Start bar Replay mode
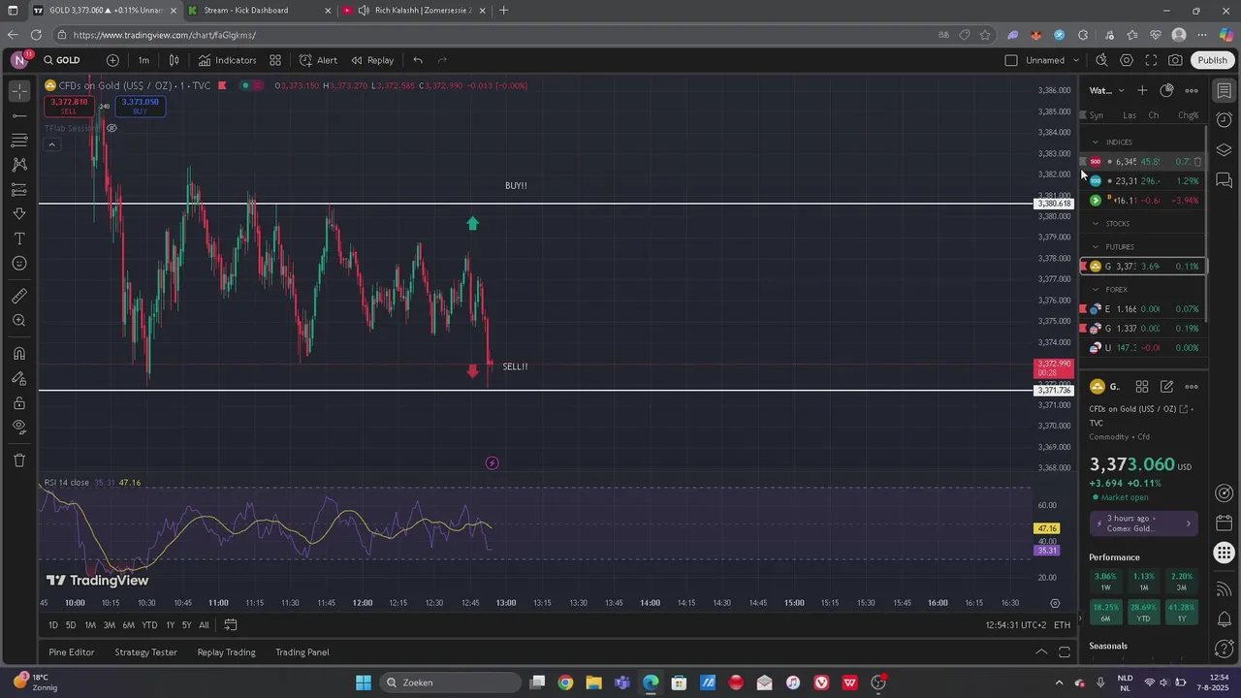Screen dimensions: 1241x698 (372, 60)
